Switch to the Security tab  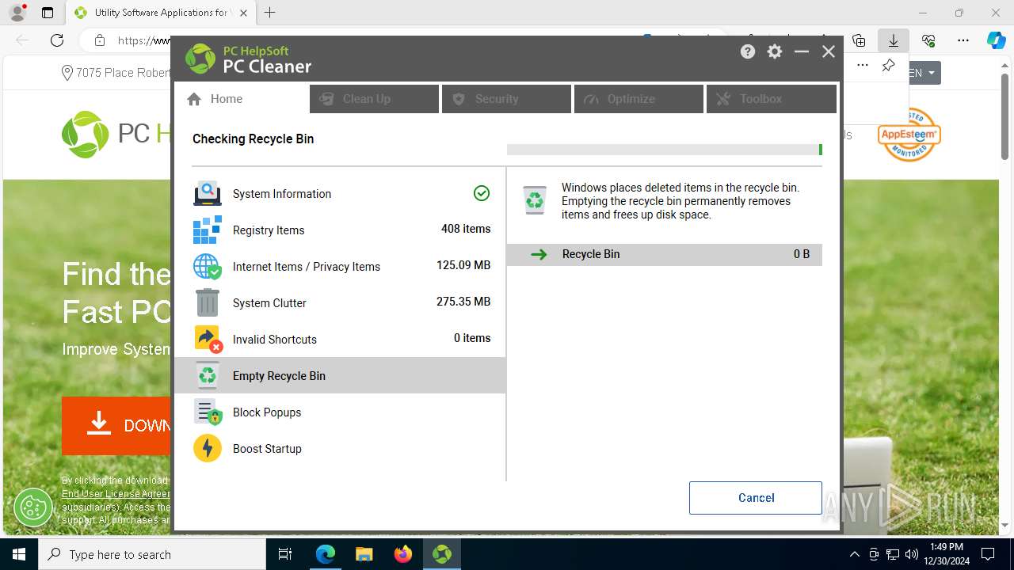506,99
